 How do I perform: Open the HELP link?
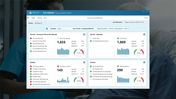point(143,11)
